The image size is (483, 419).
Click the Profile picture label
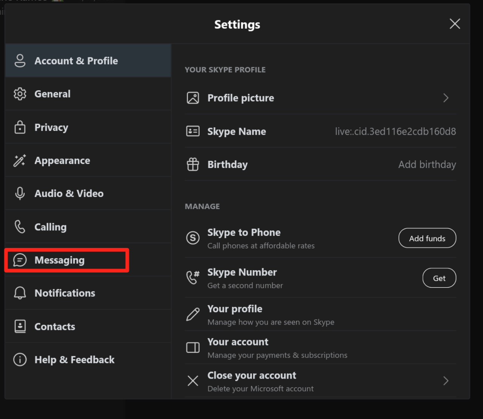241,98
